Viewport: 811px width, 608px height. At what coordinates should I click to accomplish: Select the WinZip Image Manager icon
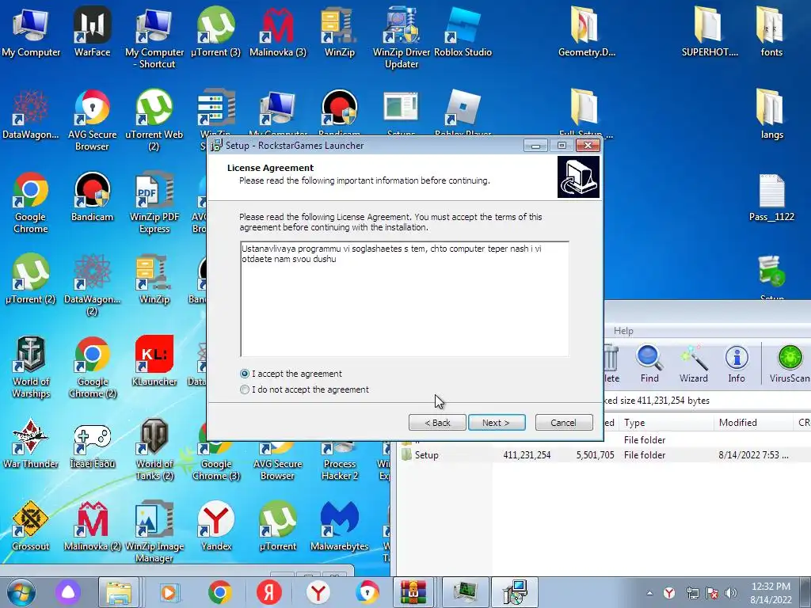[x=154, y=531]
